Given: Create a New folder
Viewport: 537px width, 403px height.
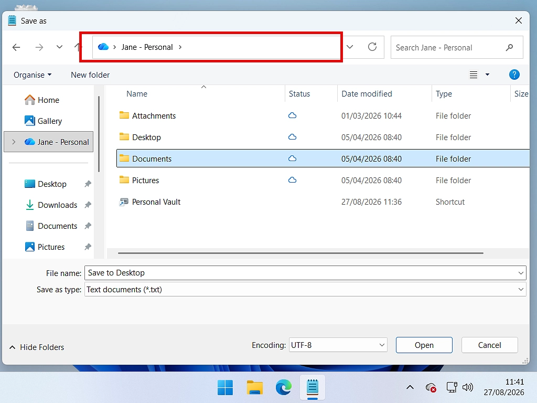Looking at the screenshot, I should tap(90, 75).
